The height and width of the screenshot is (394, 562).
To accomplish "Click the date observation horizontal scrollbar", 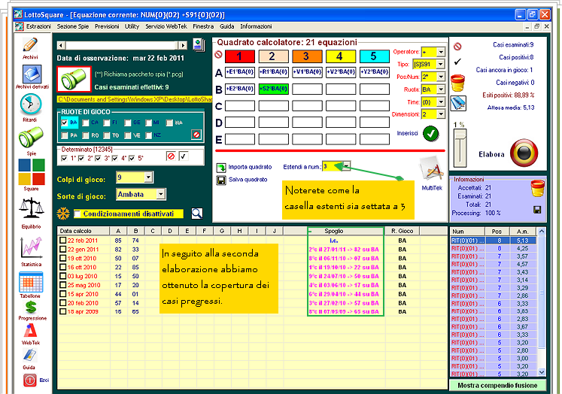I will (122, 45).
